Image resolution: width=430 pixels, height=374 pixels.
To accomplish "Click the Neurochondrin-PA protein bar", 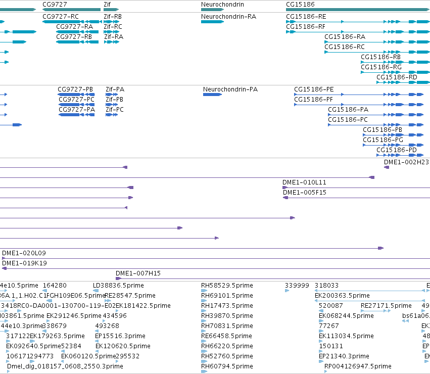I will (212, 95).
